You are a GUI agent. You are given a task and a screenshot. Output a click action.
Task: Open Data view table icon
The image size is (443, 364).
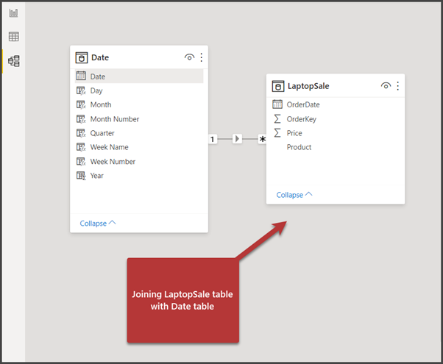click(x=13, y=37)
